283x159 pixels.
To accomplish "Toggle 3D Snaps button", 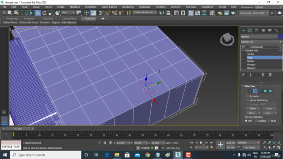I will pyautogui.click(x=101, y=13).
